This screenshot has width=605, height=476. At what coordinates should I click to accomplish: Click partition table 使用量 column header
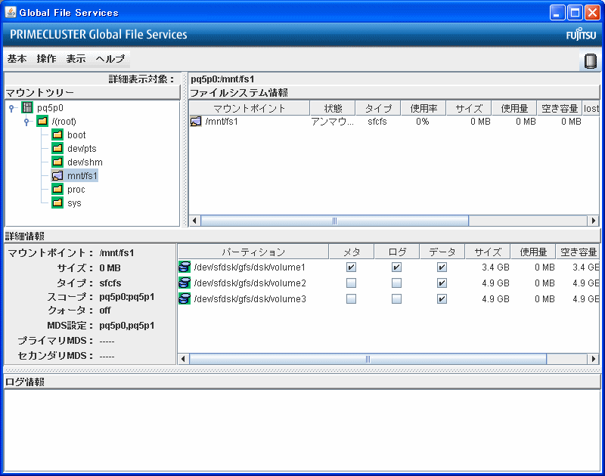coord(533,252)
